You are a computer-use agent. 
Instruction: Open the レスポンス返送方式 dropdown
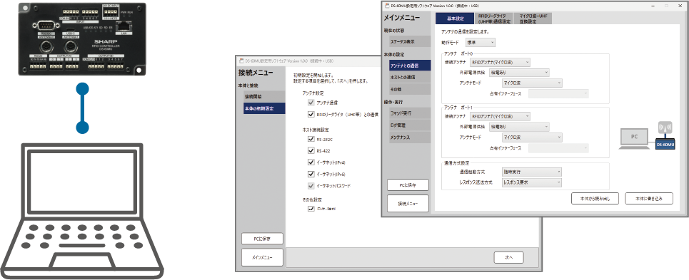[x=532, y=182]
